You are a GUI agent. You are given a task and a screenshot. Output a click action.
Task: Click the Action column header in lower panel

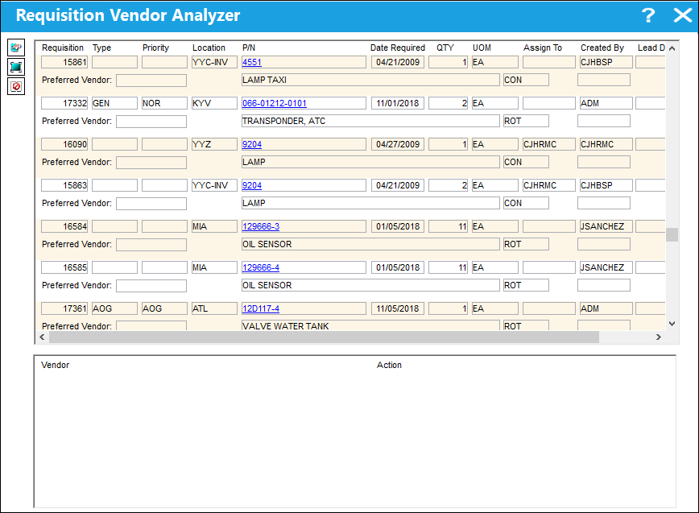point(389,365)
